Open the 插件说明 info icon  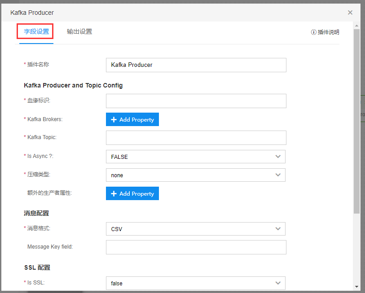(x=313, y=32)
